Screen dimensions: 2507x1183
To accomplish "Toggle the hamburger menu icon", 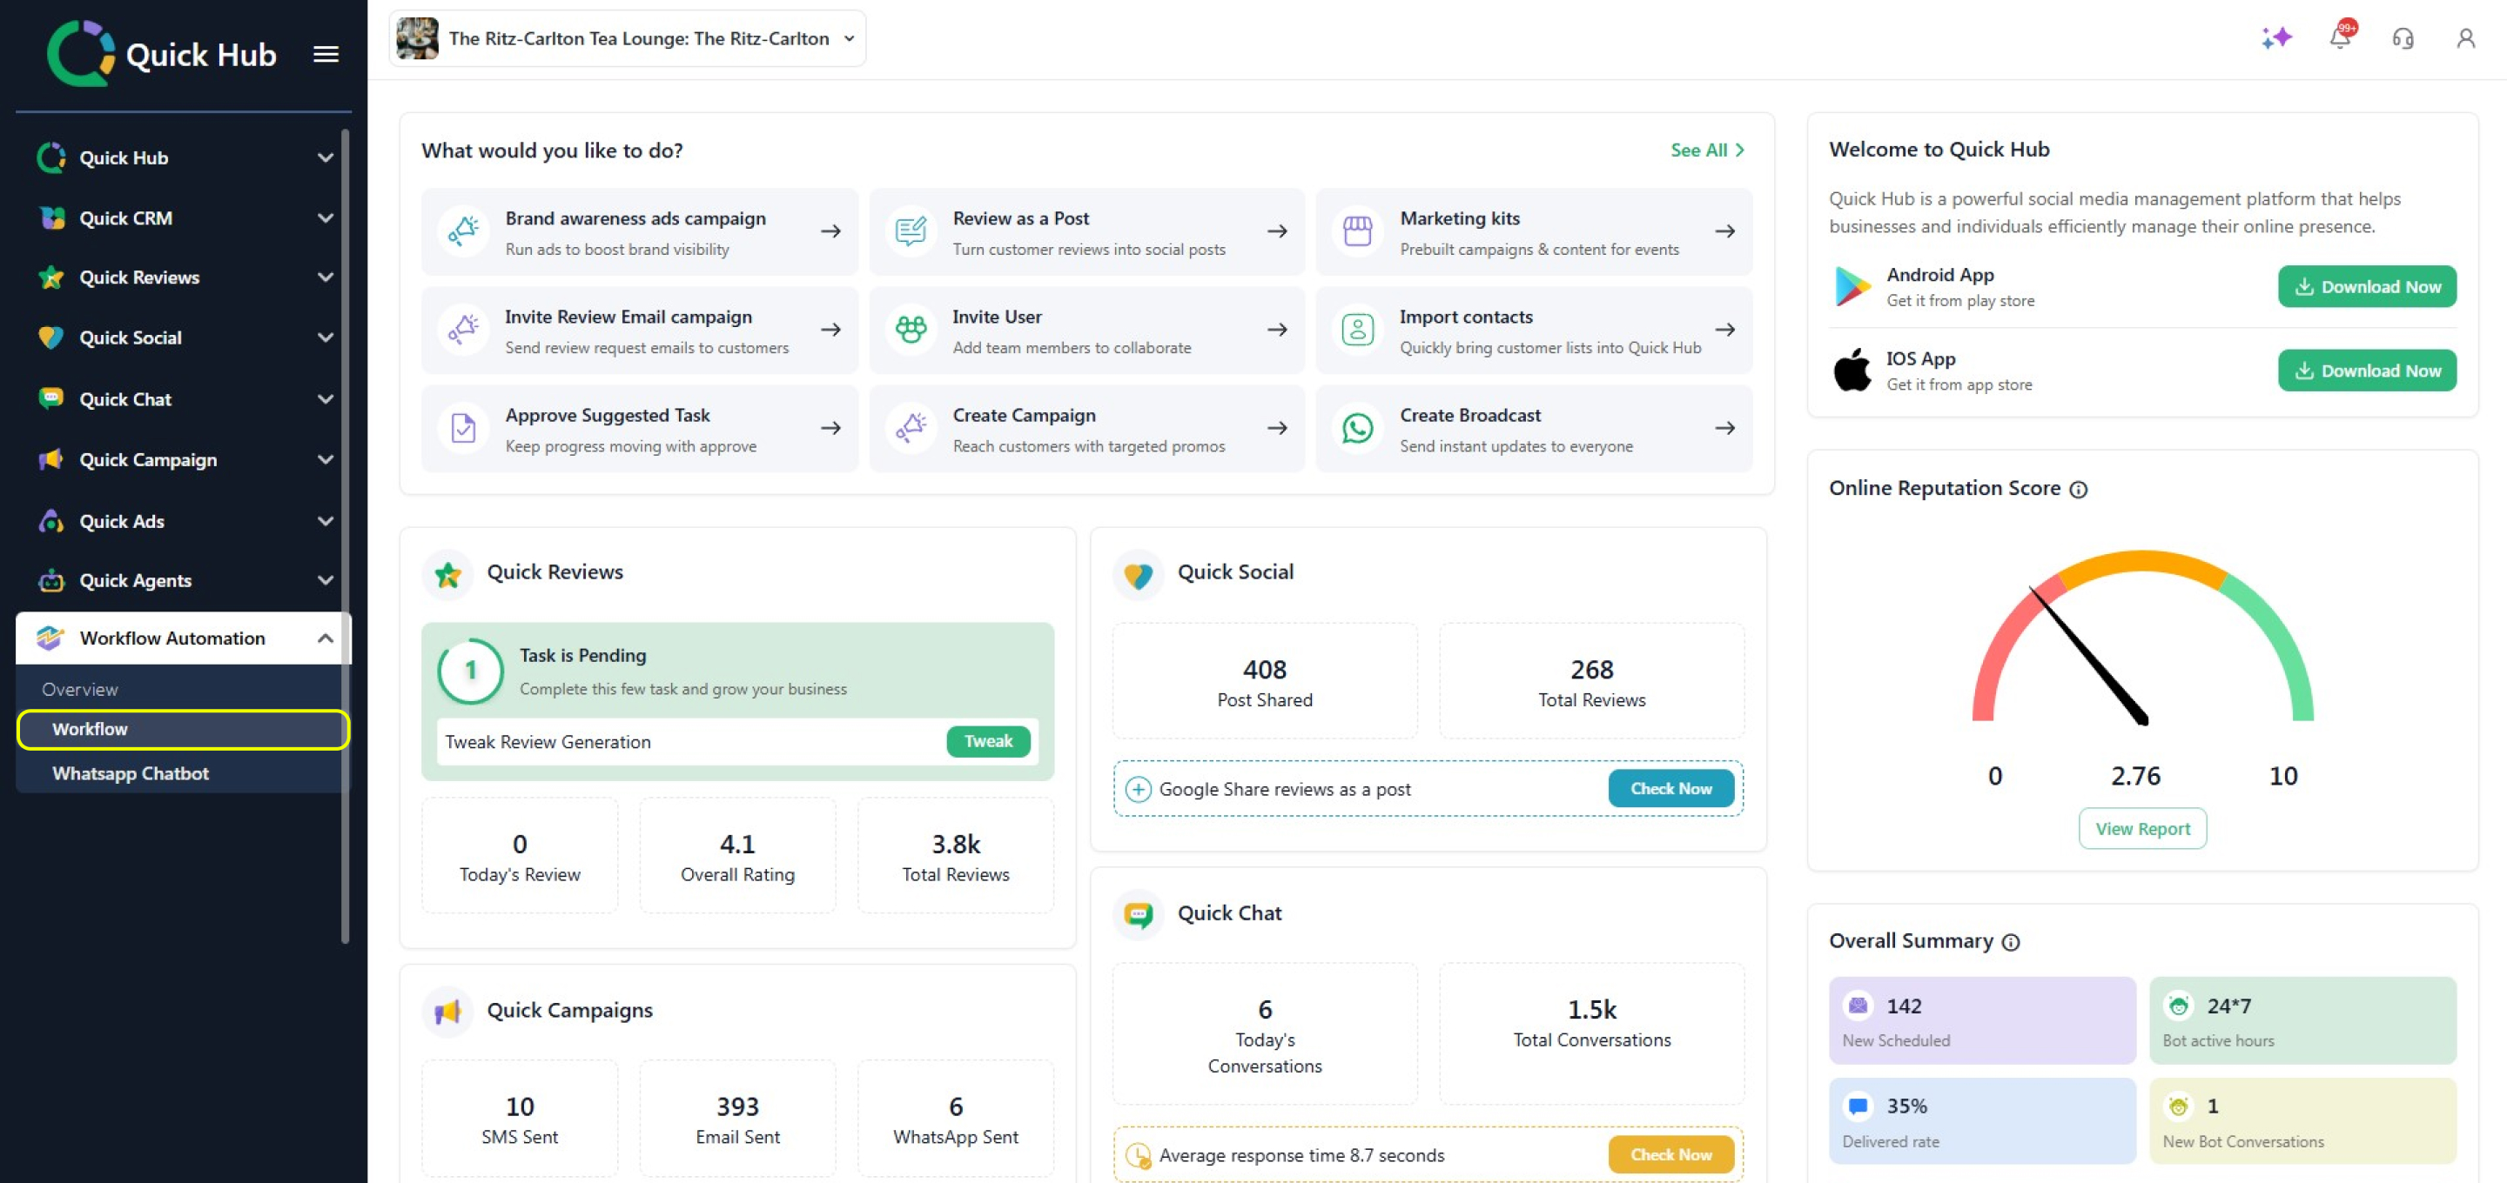I will point(326,55).
